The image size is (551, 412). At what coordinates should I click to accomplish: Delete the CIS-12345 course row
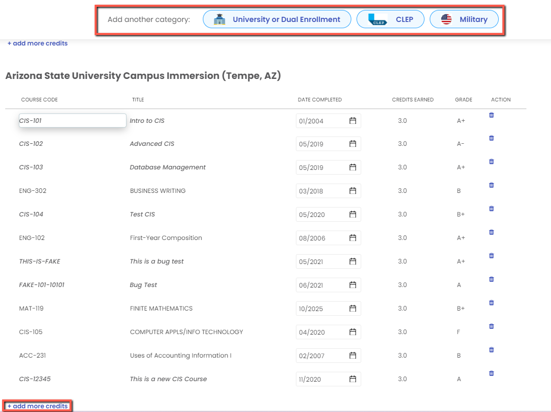click(491, 373)
